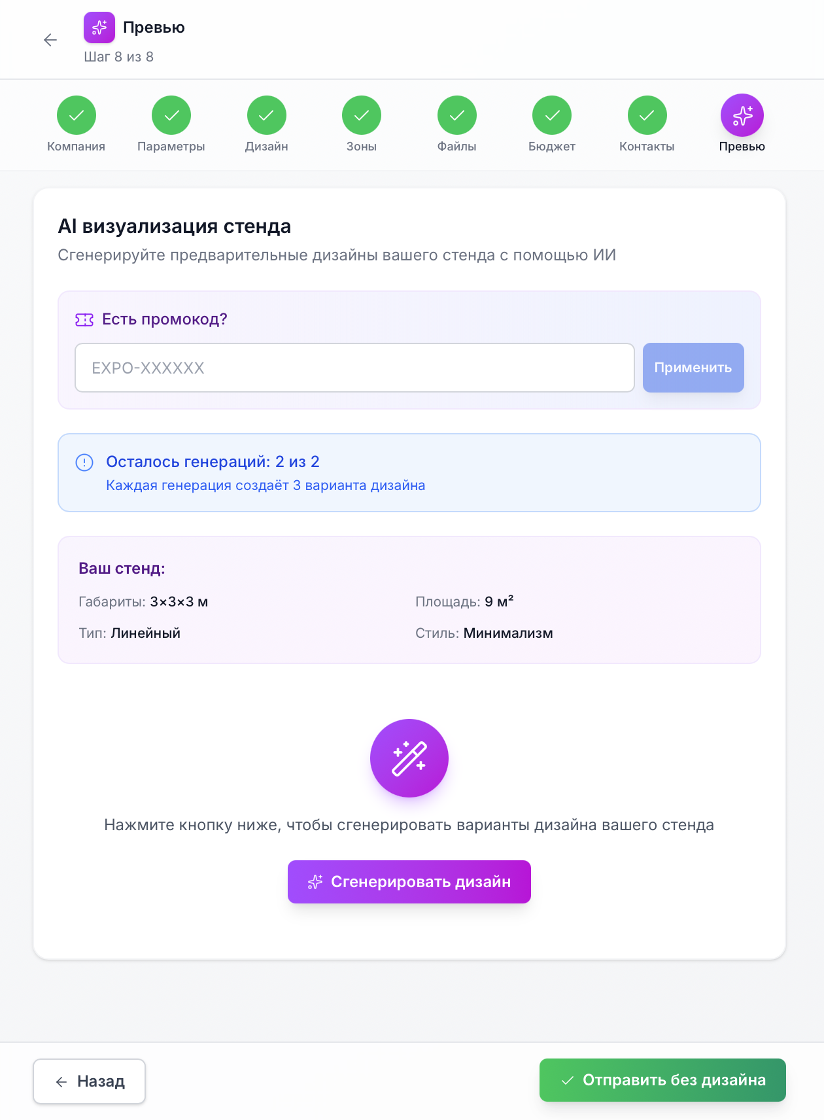Select the Зоны step checkmark
This screenshot has width=824, height=1120.
tap(362, 115)
